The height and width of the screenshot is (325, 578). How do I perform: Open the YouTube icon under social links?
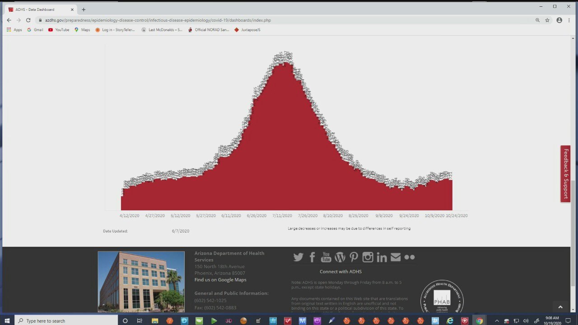326,257
